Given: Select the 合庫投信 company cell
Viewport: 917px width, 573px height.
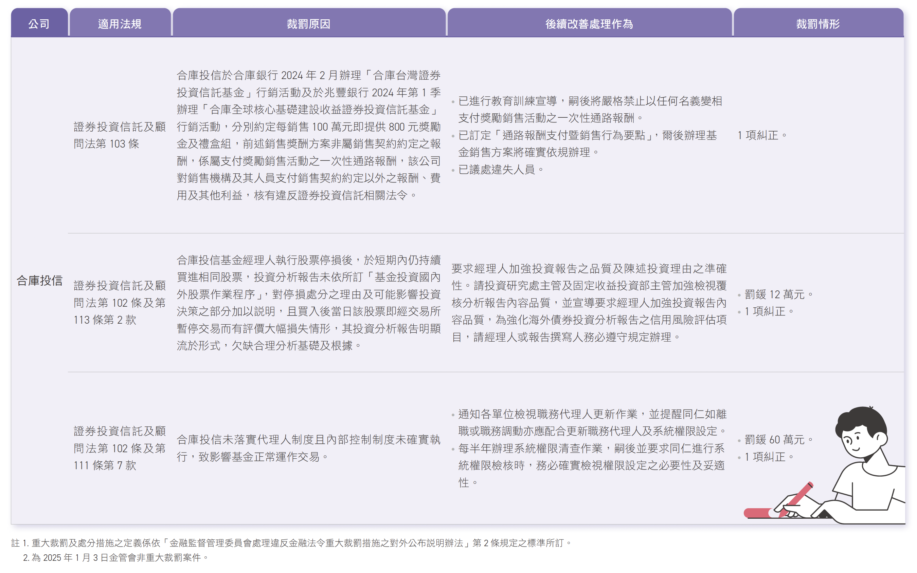Looking at the screenshot, I should [x=39, y=281].
